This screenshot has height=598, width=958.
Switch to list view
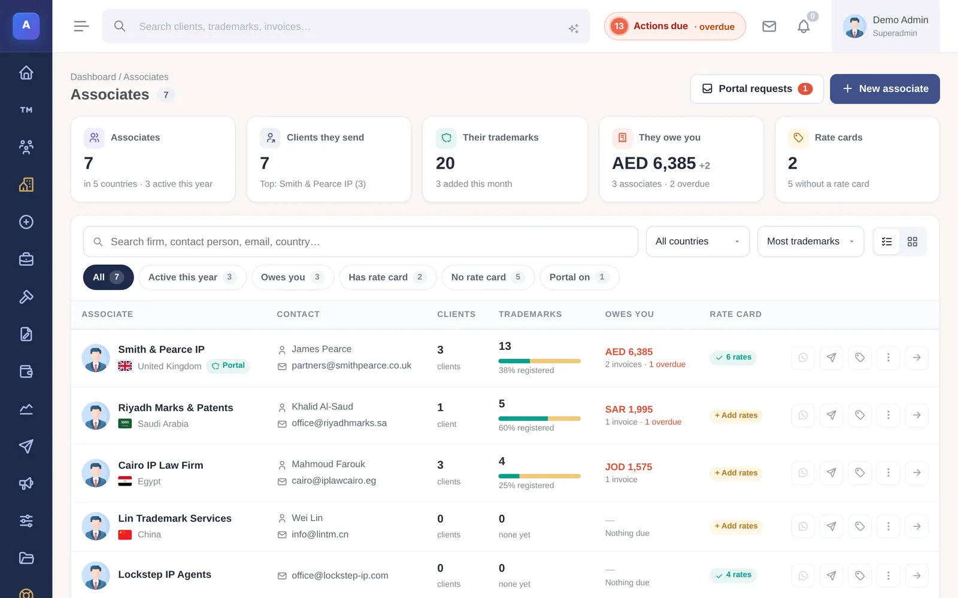click(887, 242)
